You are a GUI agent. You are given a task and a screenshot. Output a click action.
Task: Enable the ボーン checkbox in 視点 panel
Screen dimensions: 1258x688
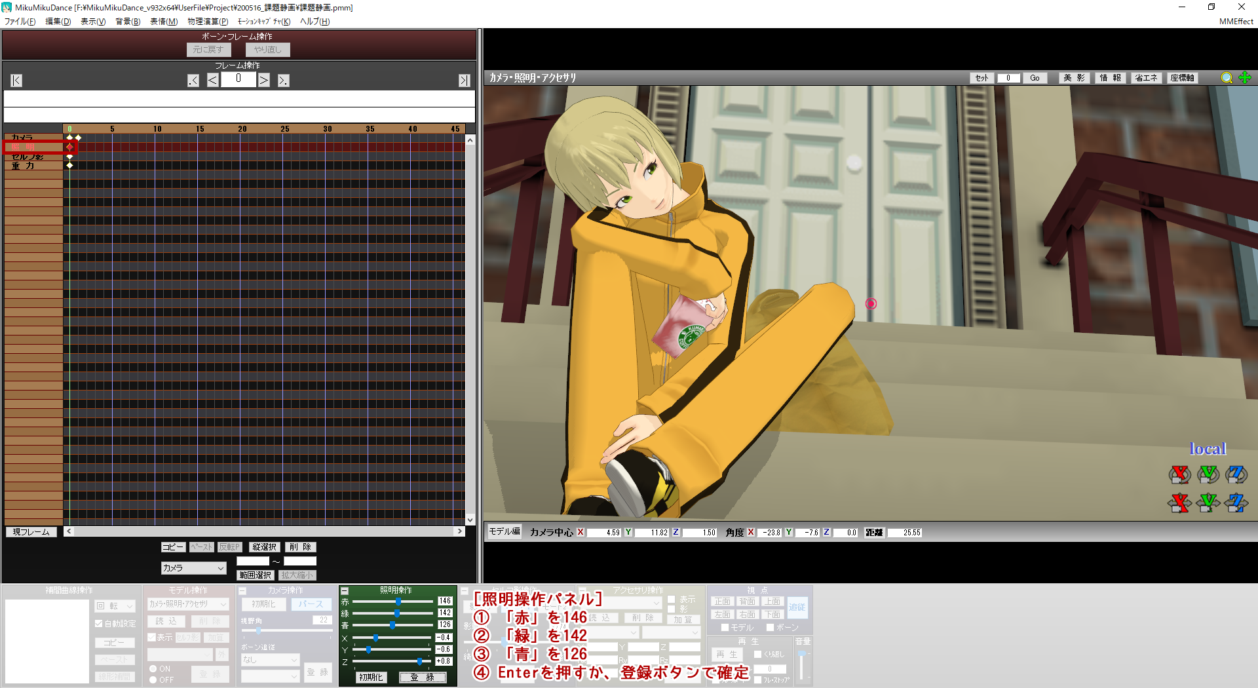pos(770,628)
